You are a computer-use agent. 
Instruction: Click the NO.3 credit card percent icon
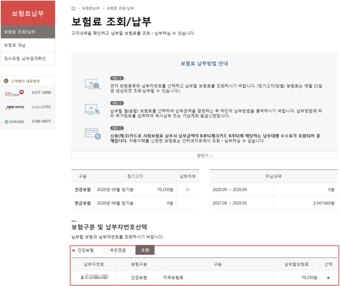coord(93,134)
